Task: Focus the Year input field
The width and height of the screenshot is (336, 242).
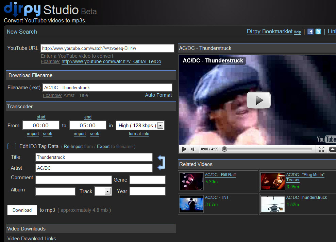Action: coord(148,191)
